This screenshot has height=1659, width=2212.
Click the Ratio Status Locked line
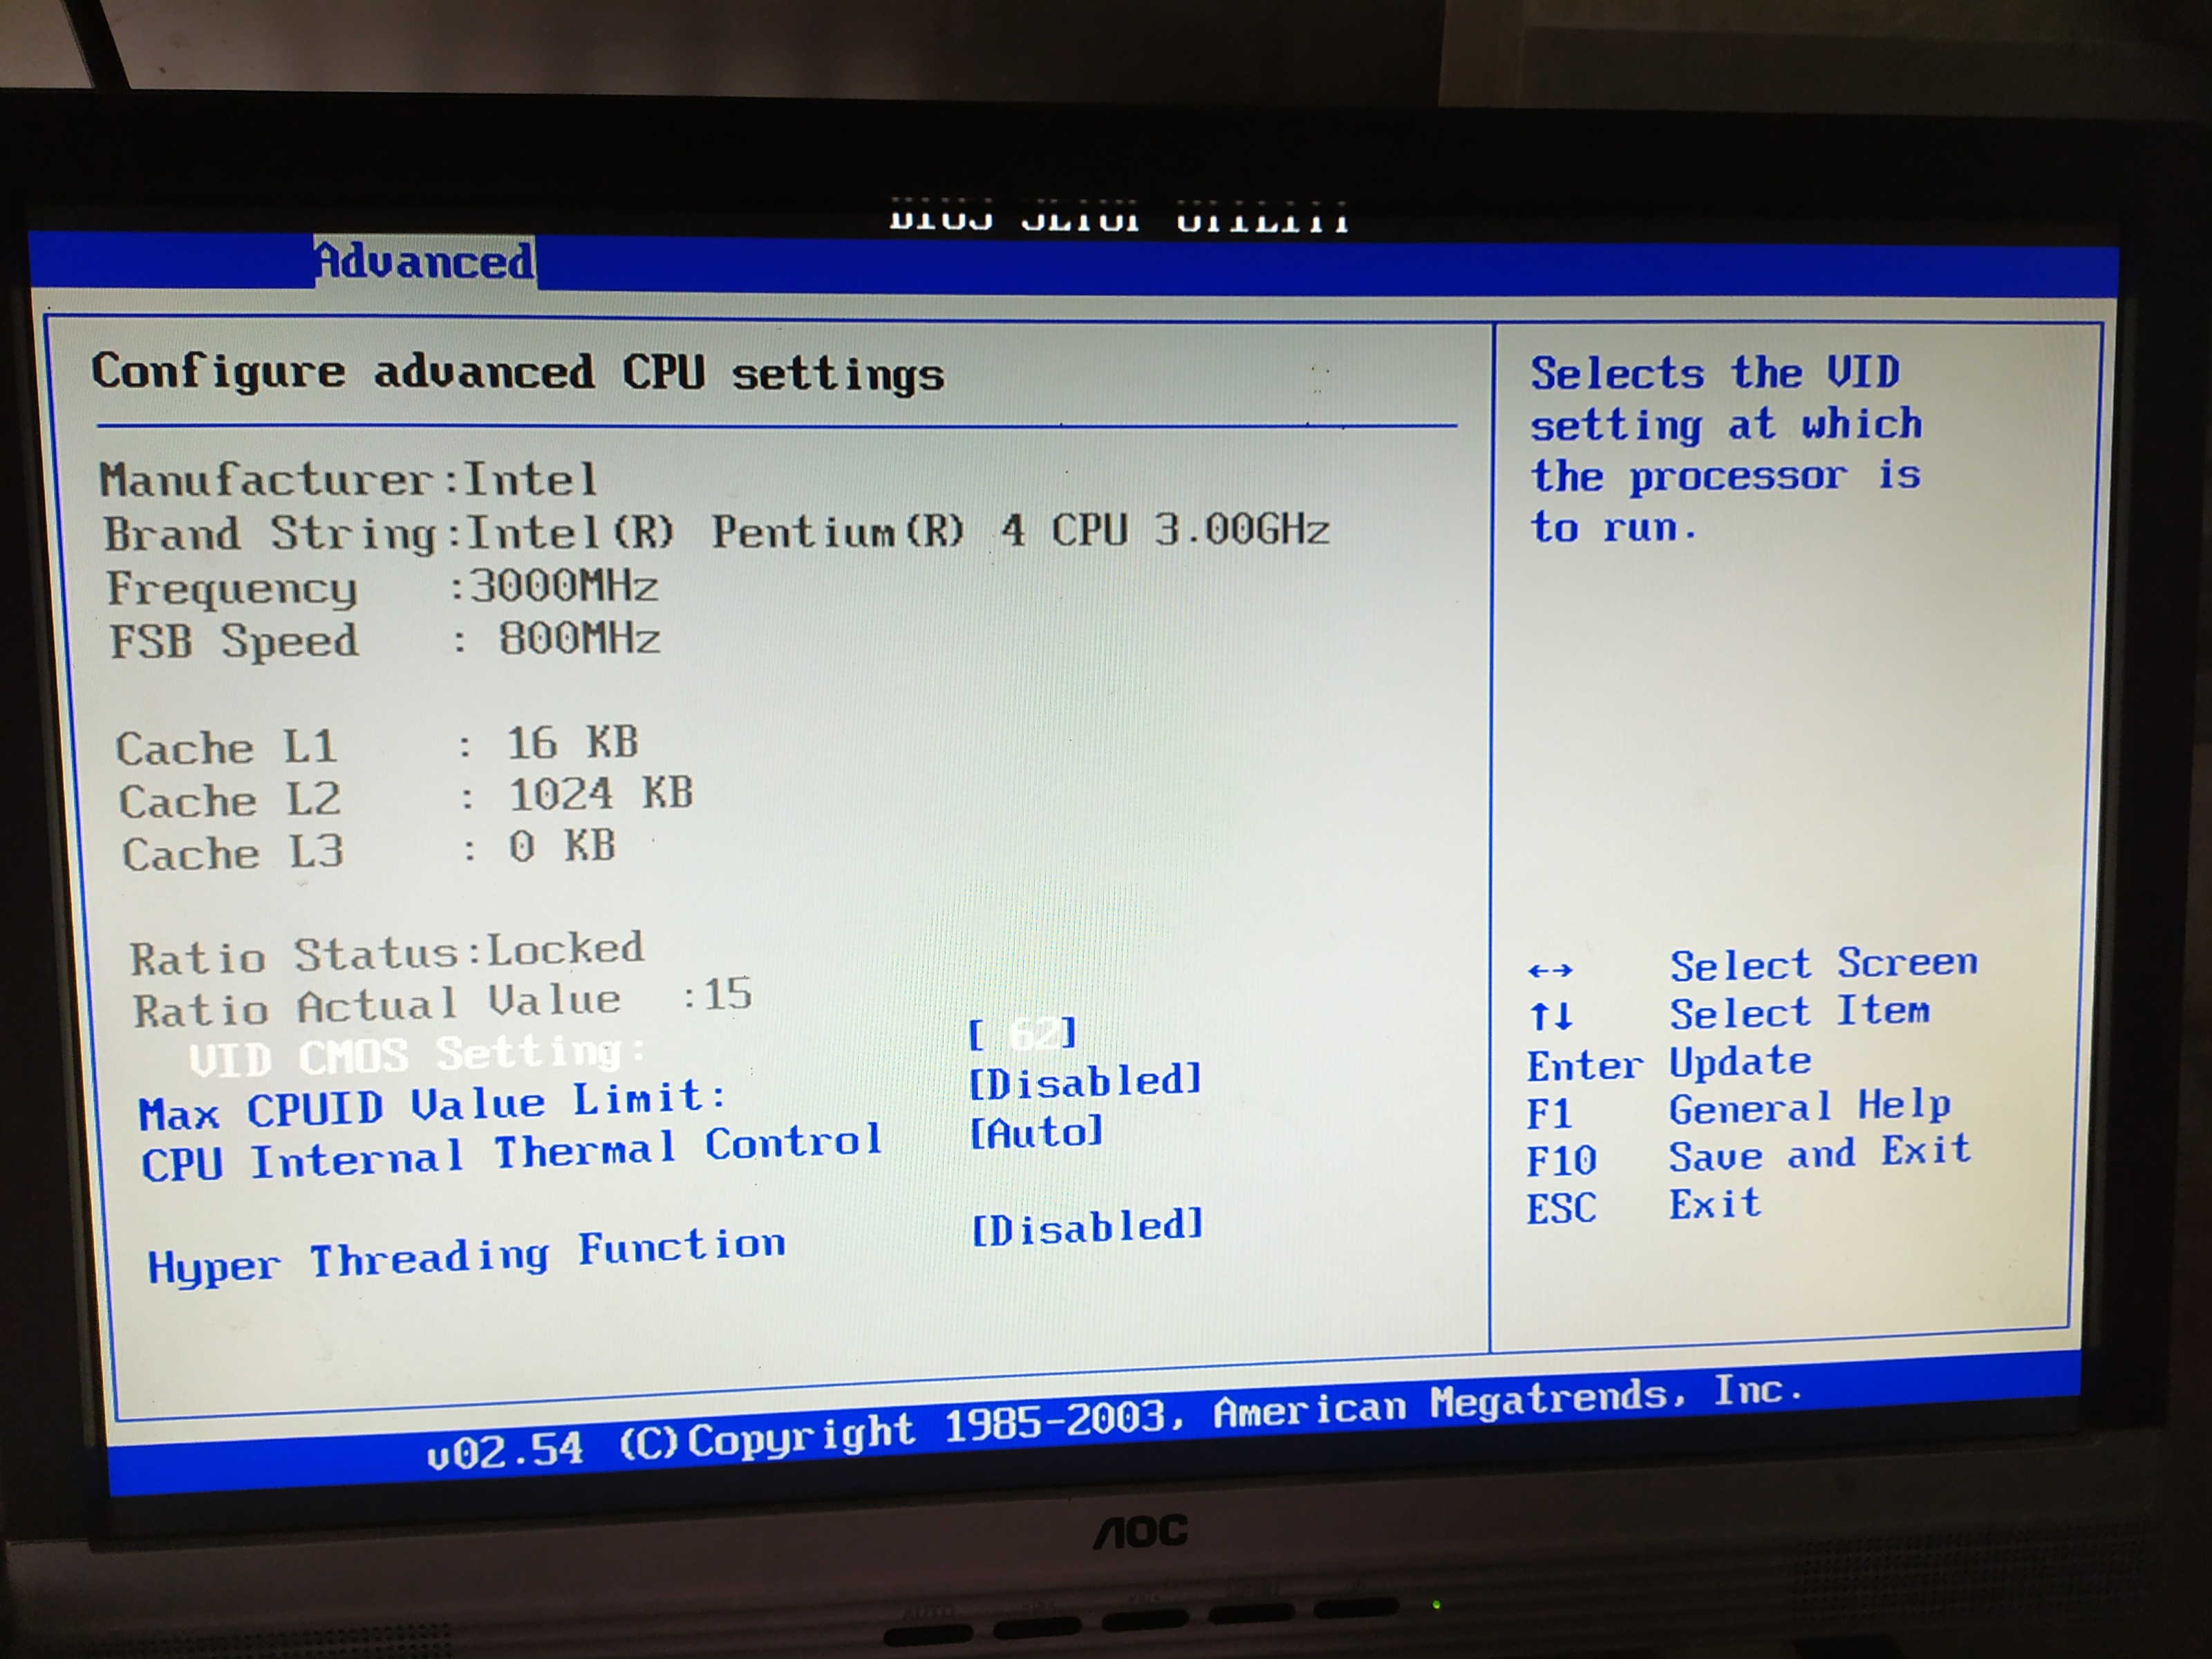click(x=387, y=953)
